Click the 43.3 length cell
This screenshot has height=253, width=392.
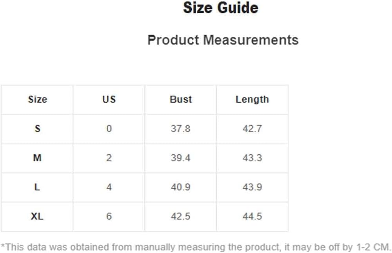click(x=252, y=158)
